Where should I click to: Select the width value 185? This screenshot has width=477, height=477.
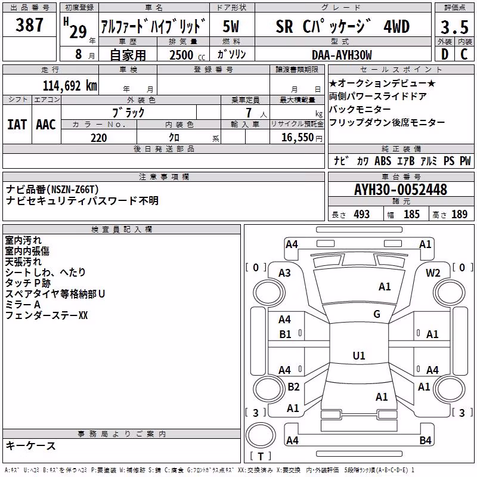(411, 214)
